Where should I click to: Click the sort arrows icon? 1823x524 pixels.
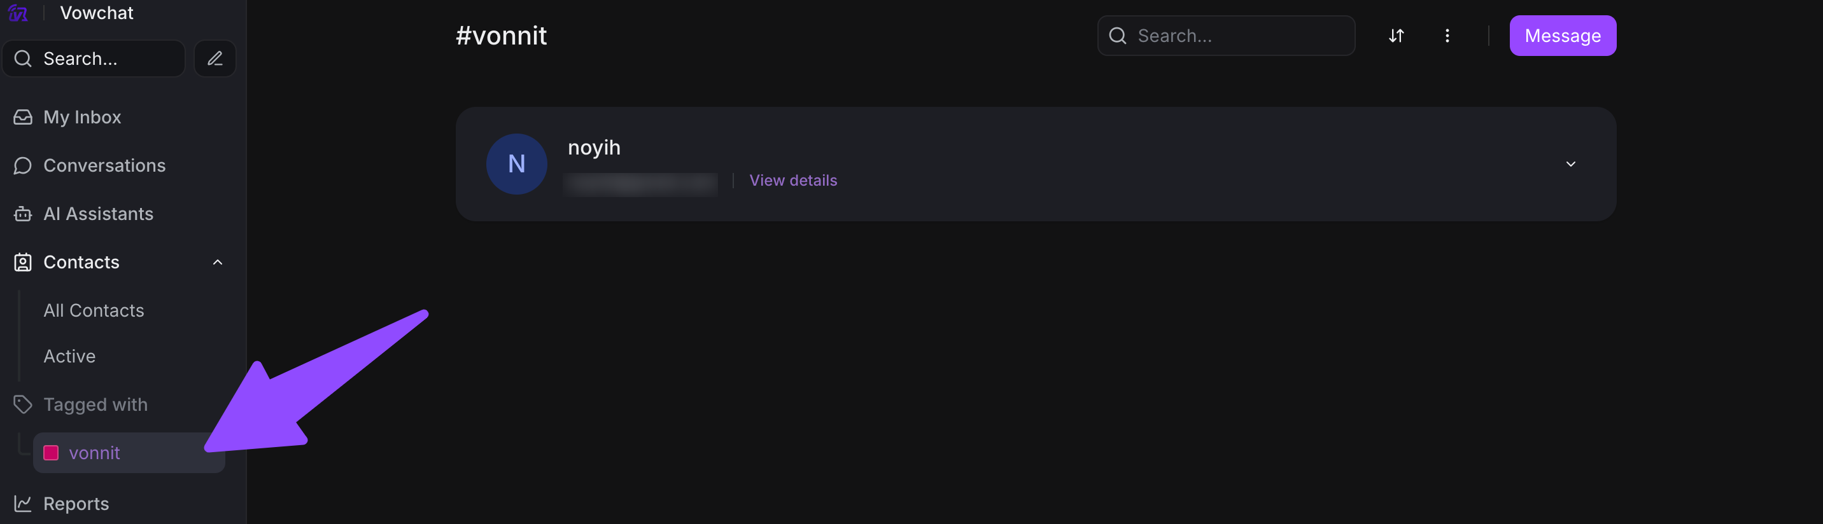click(x=1395, y=36)
